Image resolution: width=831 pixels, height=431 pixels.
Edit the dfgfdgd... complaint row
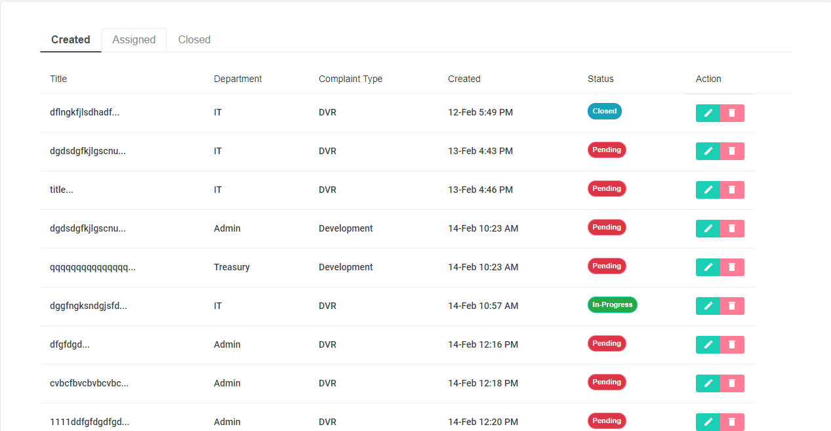click(708, 345)
